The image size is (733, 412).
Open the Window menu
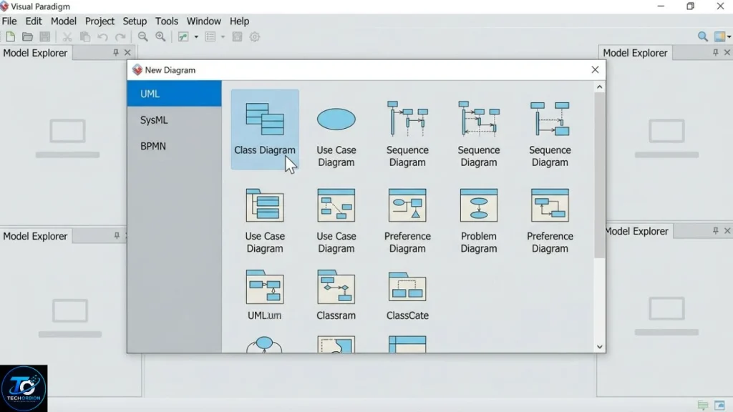coord(204,21)
